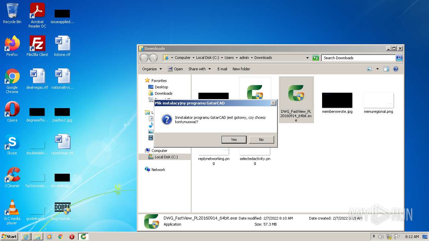
Task: Click the 8:12 AM taskbar clock
Action: point(412,237)
